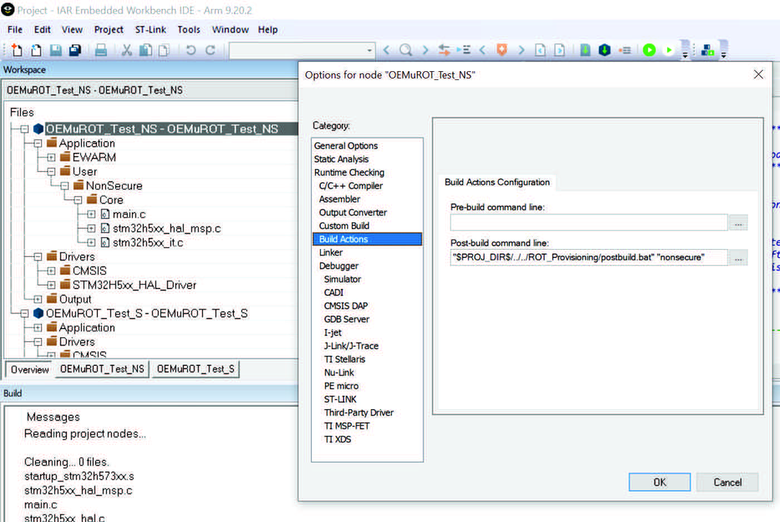Click the orange bookmark toggle icon
The width and height of the screenshot is (780, 522).
pyautogui.click(x=502, y=50)
